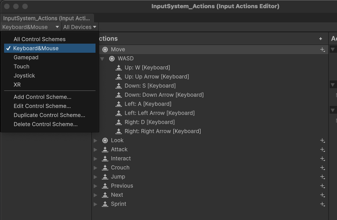The height and width of the screenshot is (220, 337).
Task: Expand the Interact action
Action: 96,159
